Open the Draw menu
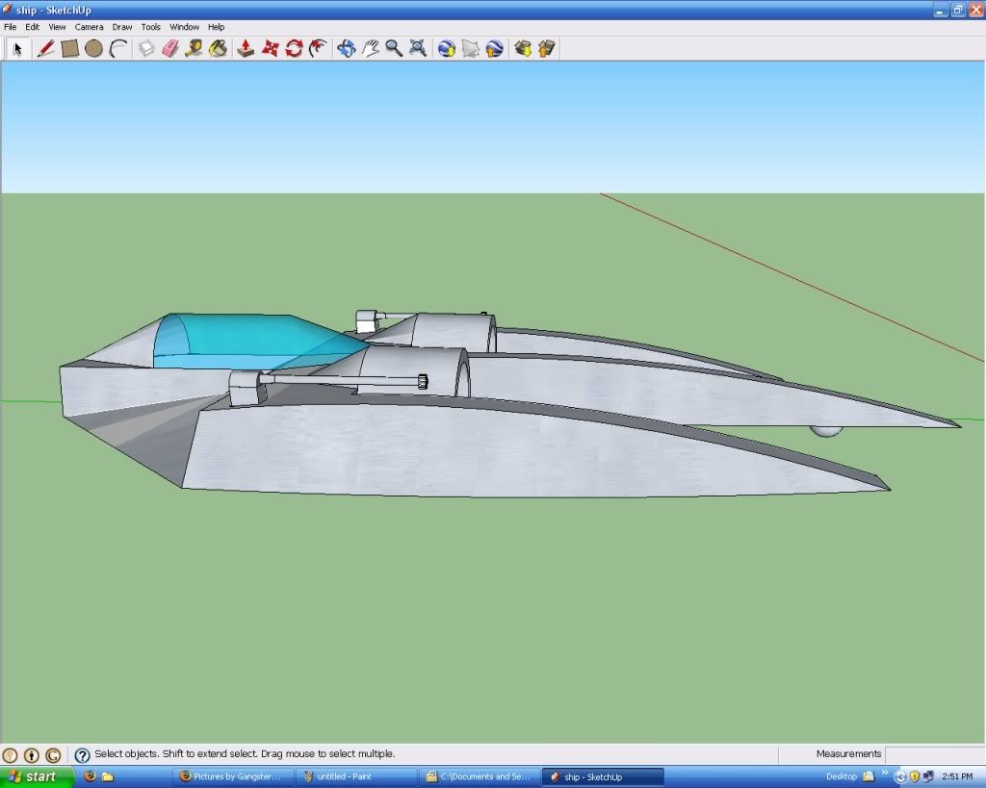This screenshot has height=788, width=986. (122, 27)
